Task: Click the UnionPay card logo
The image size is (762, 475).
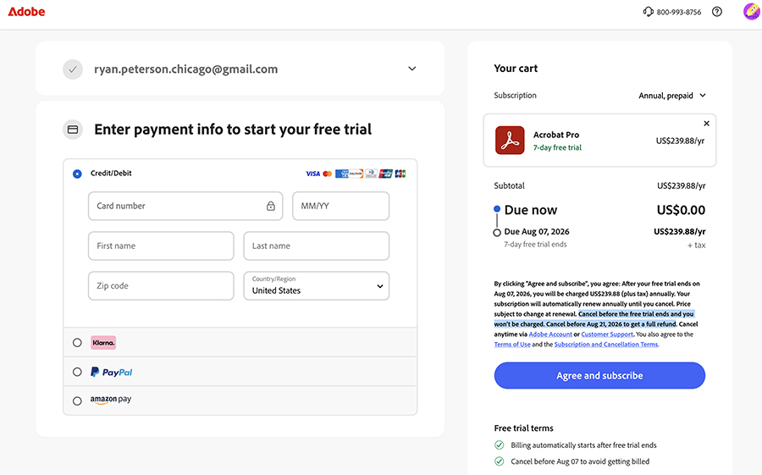Action: pos(385,174)
